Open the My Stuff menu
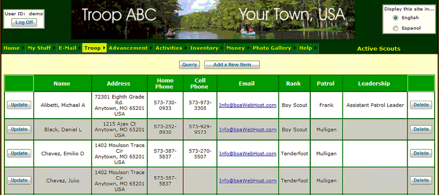This screenshot has width=439, height=195. tap(41, 48)
